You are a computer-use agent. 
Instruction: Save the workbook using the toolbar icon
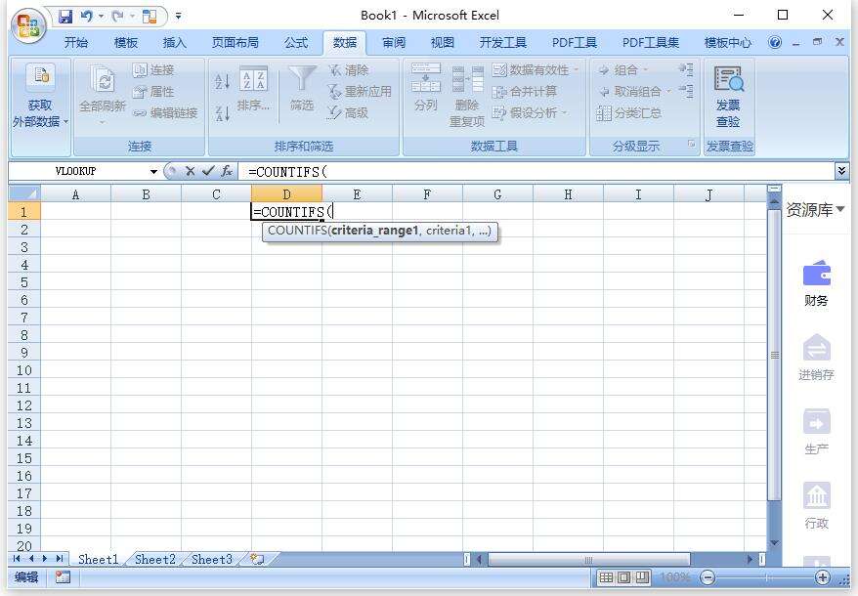tap(65, 17)
